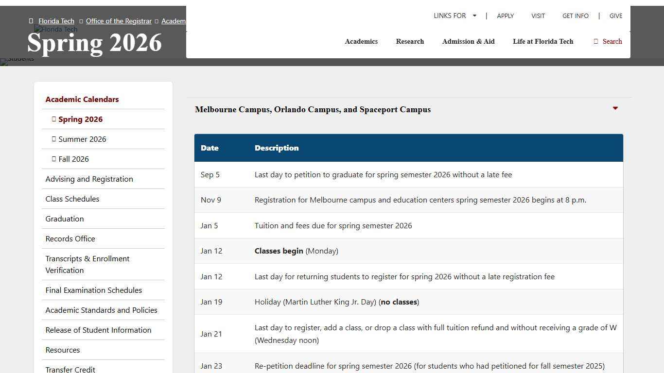Open Transcripts & Enrollment Verification page
The width and height of the screenshot is (664, 373).
(87, 265)
